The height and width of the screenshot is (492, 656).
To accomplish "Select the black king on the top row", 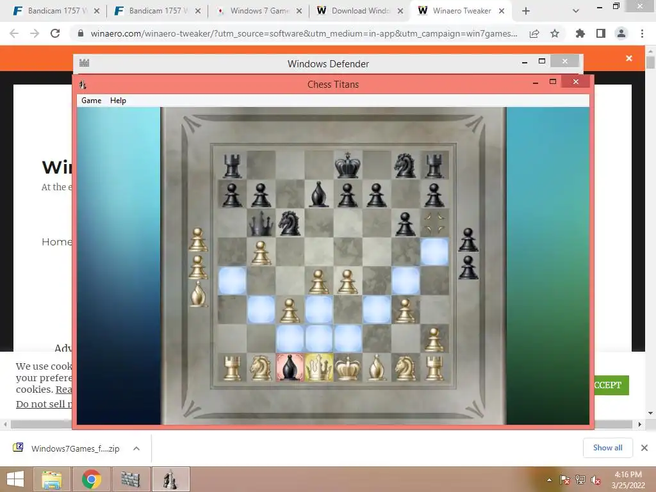I will coord(348,165).
